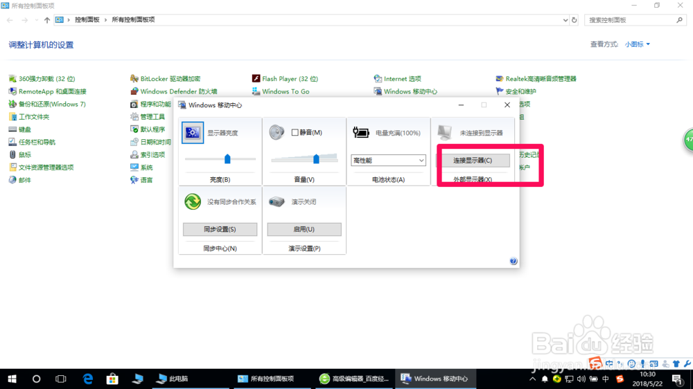Expand the address bar history dropdown

click(x=565, y=20)
